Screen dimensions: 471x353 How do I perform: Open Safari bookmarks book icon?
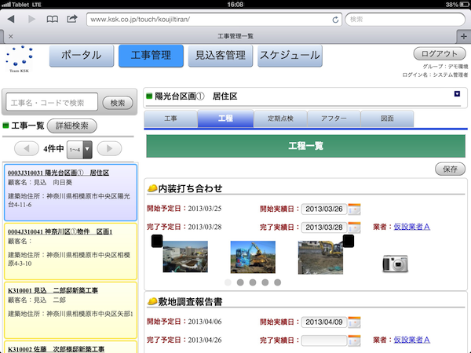[52, 18]
